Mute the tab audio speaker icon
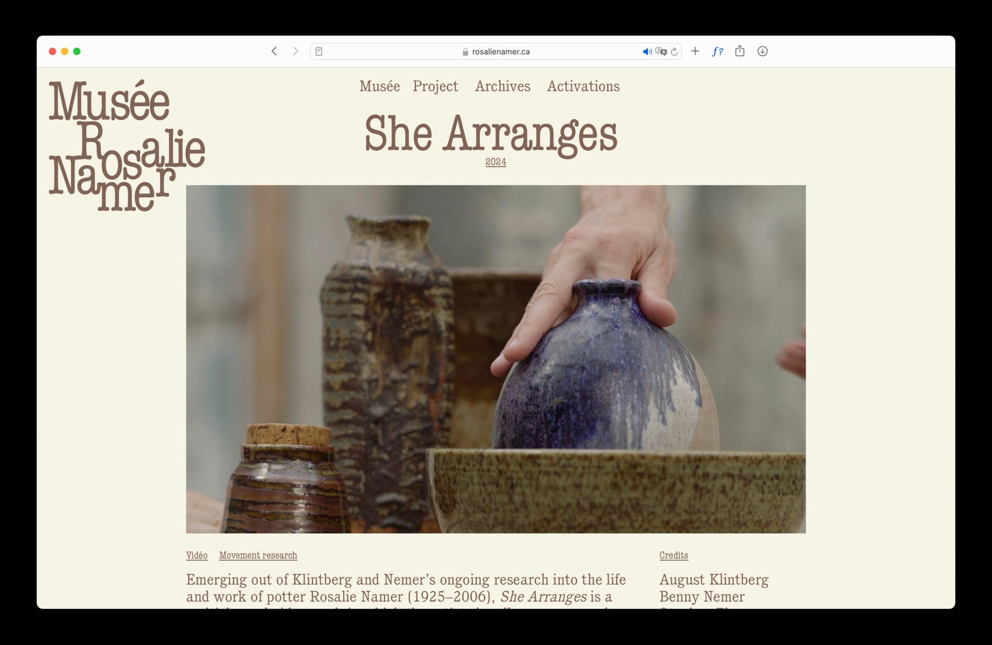Viewport: 992px width, 645px height. (647, 52)
